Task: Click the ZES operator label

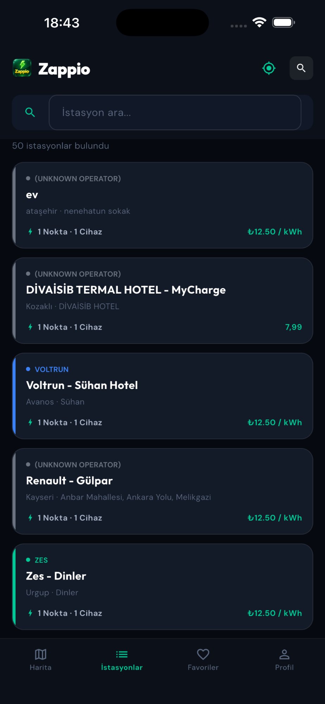Action: [41, 560]
